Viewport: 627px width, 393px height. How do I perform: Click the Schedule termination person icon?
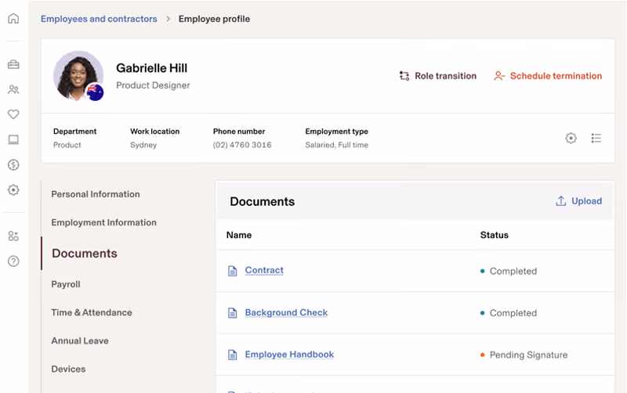(x=499, y=76)
